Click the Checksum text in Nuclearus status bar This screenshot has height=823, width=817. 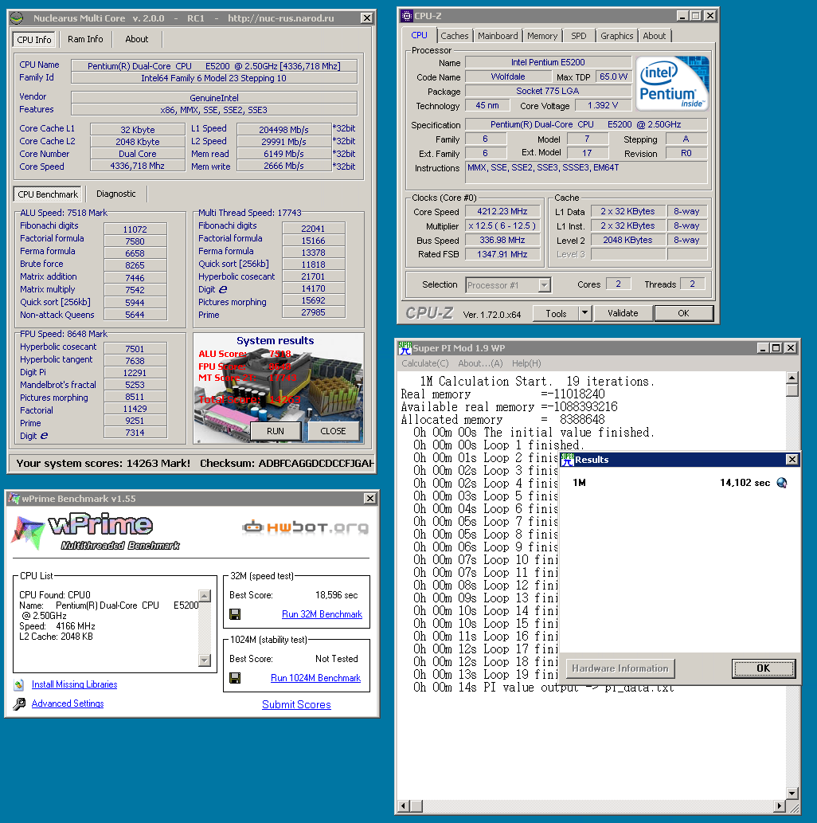[287, 464]
